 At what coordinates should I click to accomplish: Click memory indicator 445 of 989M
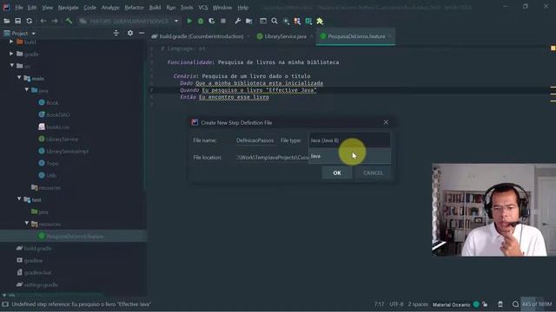537,304
